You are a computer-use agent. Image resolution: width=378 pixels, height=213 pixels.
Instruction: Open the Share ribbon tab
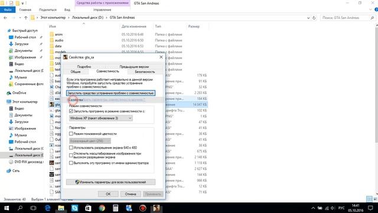(x=47, y=9)
